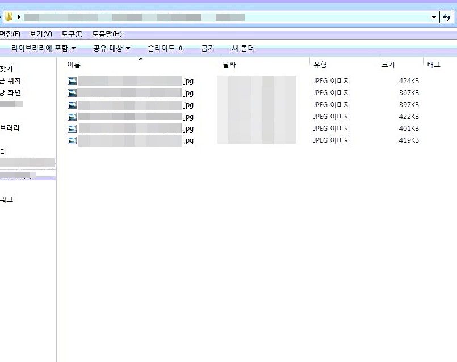
Task: Open 라이브러리에 포함 dropdown
Action: [x=43, y=48]
